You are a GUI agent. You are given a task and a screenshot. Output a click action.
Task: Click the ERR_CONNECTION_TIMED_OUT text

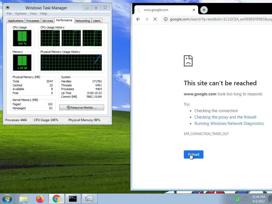206,134
